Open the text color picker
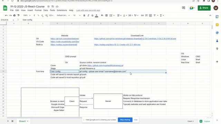Viewport: 221px width, 124px height. point(97,15)
